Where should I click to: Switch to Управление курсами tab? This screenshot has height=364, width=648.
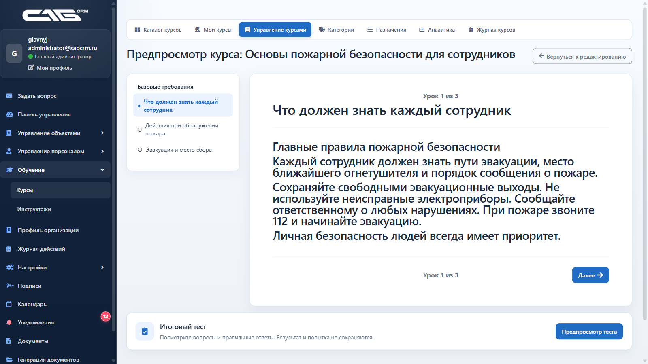click(x=275, y=30)
